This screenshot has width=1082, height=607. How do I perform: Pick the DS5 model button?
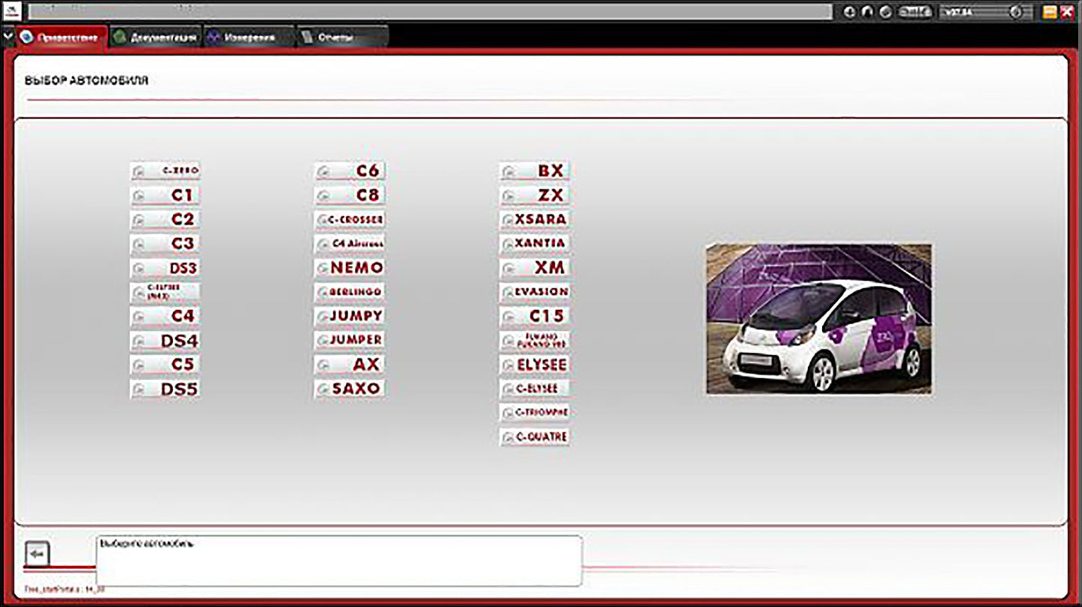point(165,389)
